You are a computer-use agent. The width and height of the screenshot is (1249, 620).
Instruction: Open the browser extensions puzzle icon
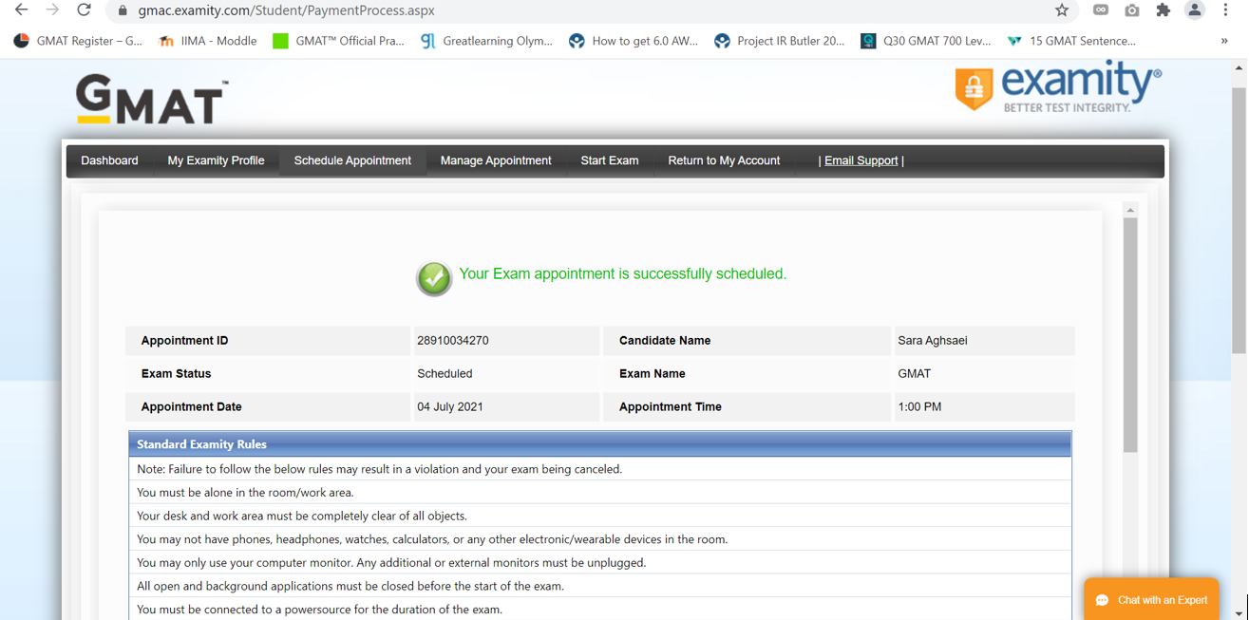point(1163,10)
